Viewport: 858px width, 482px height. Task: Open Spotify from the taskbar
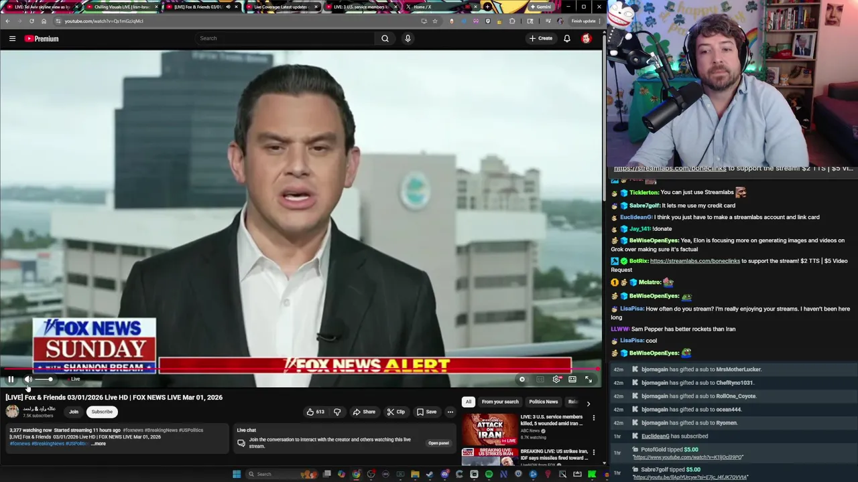(x=489, y=474)
